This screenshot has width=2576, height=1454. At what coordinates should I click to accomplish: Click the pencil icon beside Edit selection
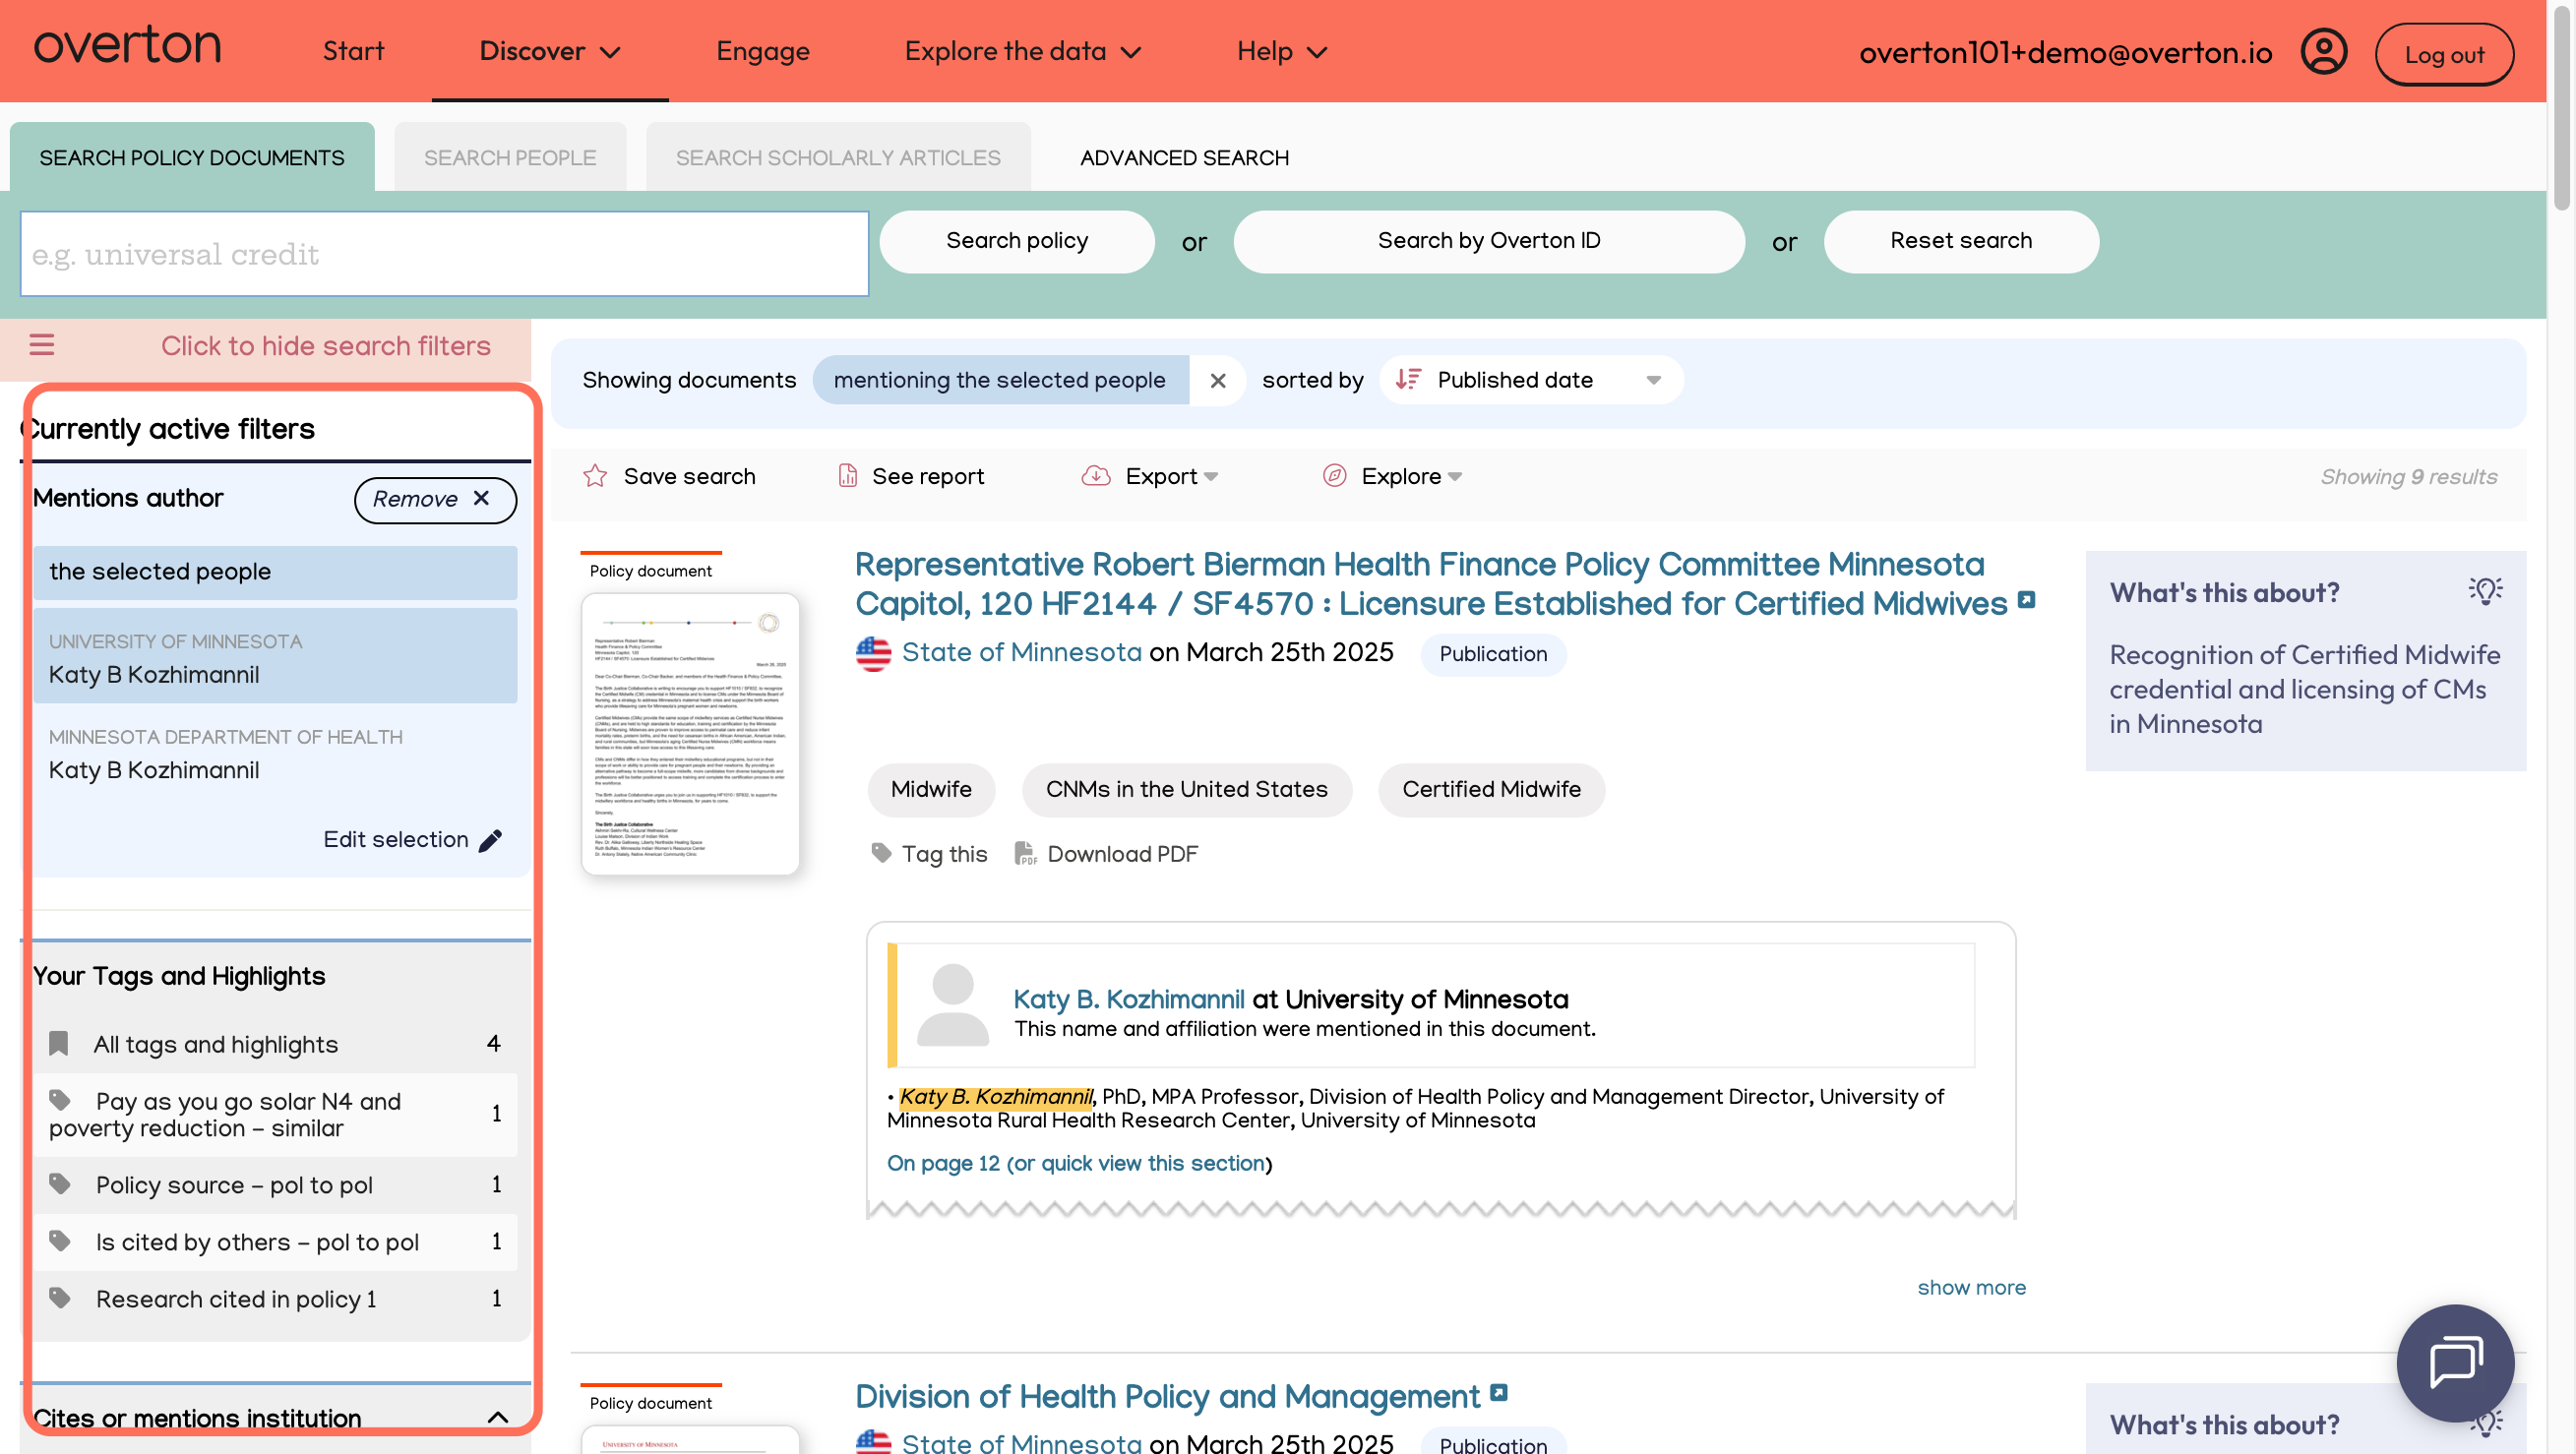(x=490, y=841)
